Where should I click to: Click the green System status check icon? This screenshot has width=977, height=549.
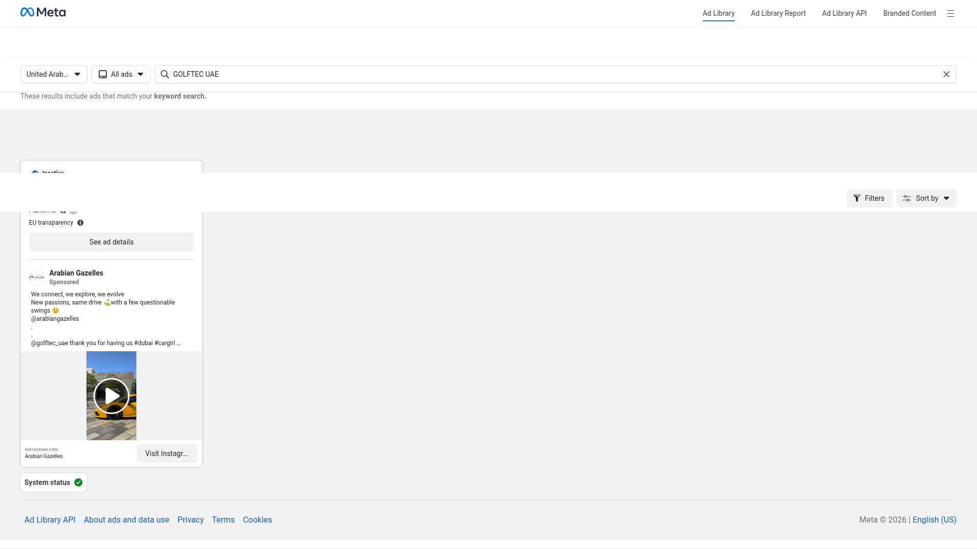click(78, 482)
